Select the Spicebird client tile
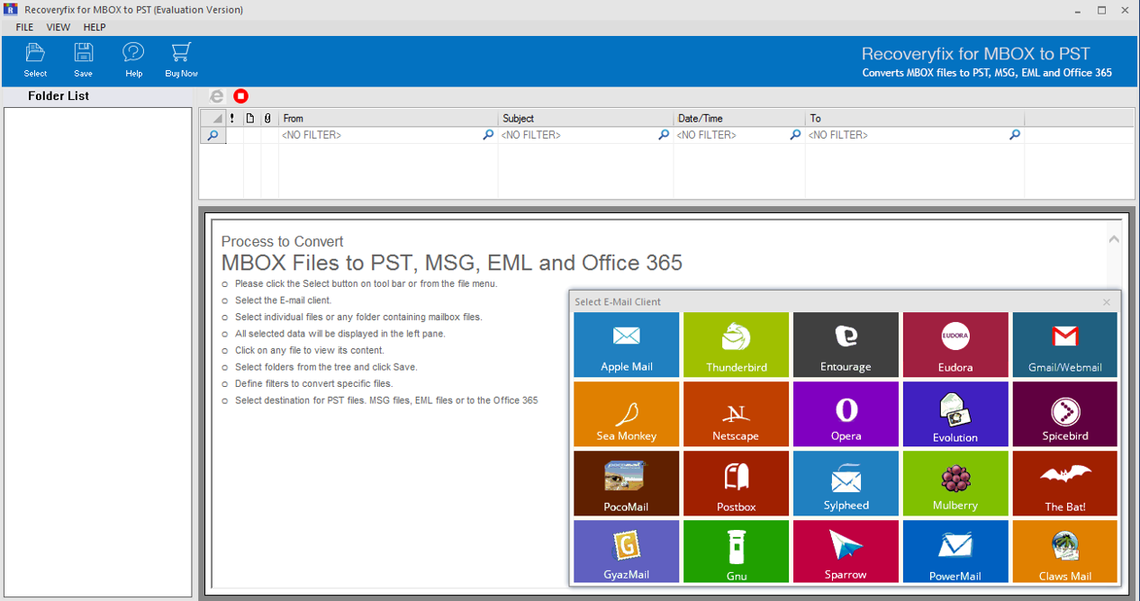 [1065, 414]
